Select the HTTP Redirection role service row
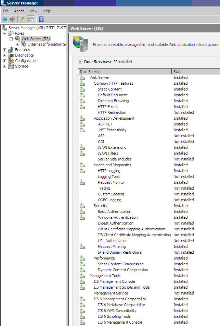Viewport: 220px width, 326px height. tap(149, 112)
